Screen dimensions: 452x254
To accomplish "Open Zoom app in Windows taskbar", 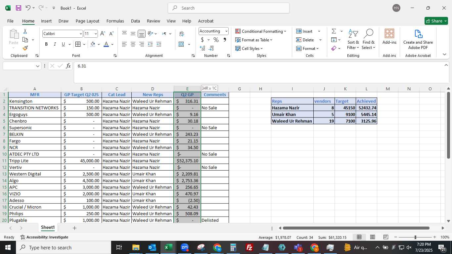I will coord(185,247).
